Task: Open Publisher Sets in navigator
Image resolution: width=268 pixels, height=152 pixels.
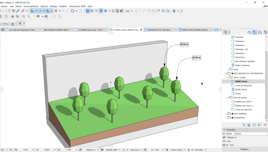Action: coord(265,32)
